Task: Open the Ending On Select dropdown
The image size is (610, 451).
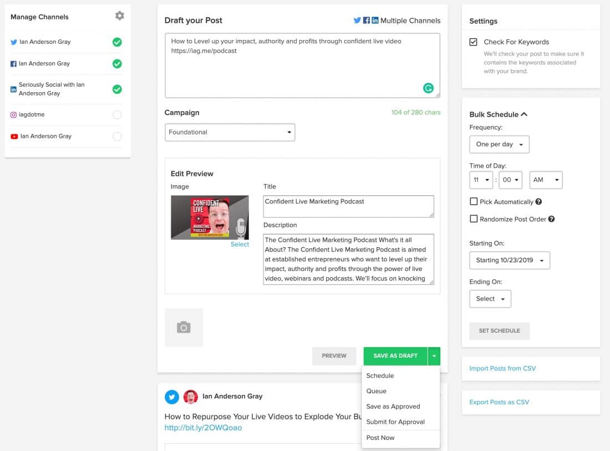Action: click(490, 299)
